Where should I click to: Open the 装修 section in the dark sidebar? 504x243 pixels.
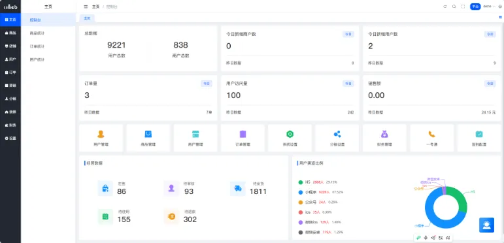pos(10,112)
